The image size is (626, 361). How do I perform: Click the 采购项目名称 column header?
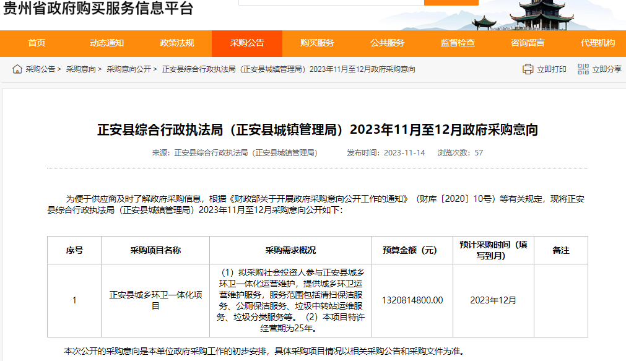pyautogui.click(x=155, y=250)
